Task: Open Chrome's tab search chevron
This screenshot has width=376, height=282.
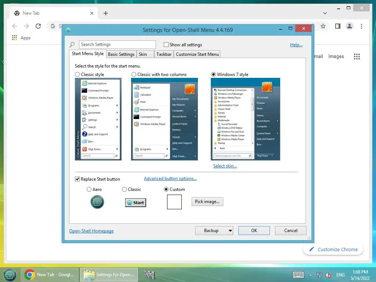Action: [x=325, y=13]
